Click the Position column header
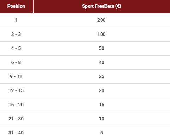 [16, 6]
